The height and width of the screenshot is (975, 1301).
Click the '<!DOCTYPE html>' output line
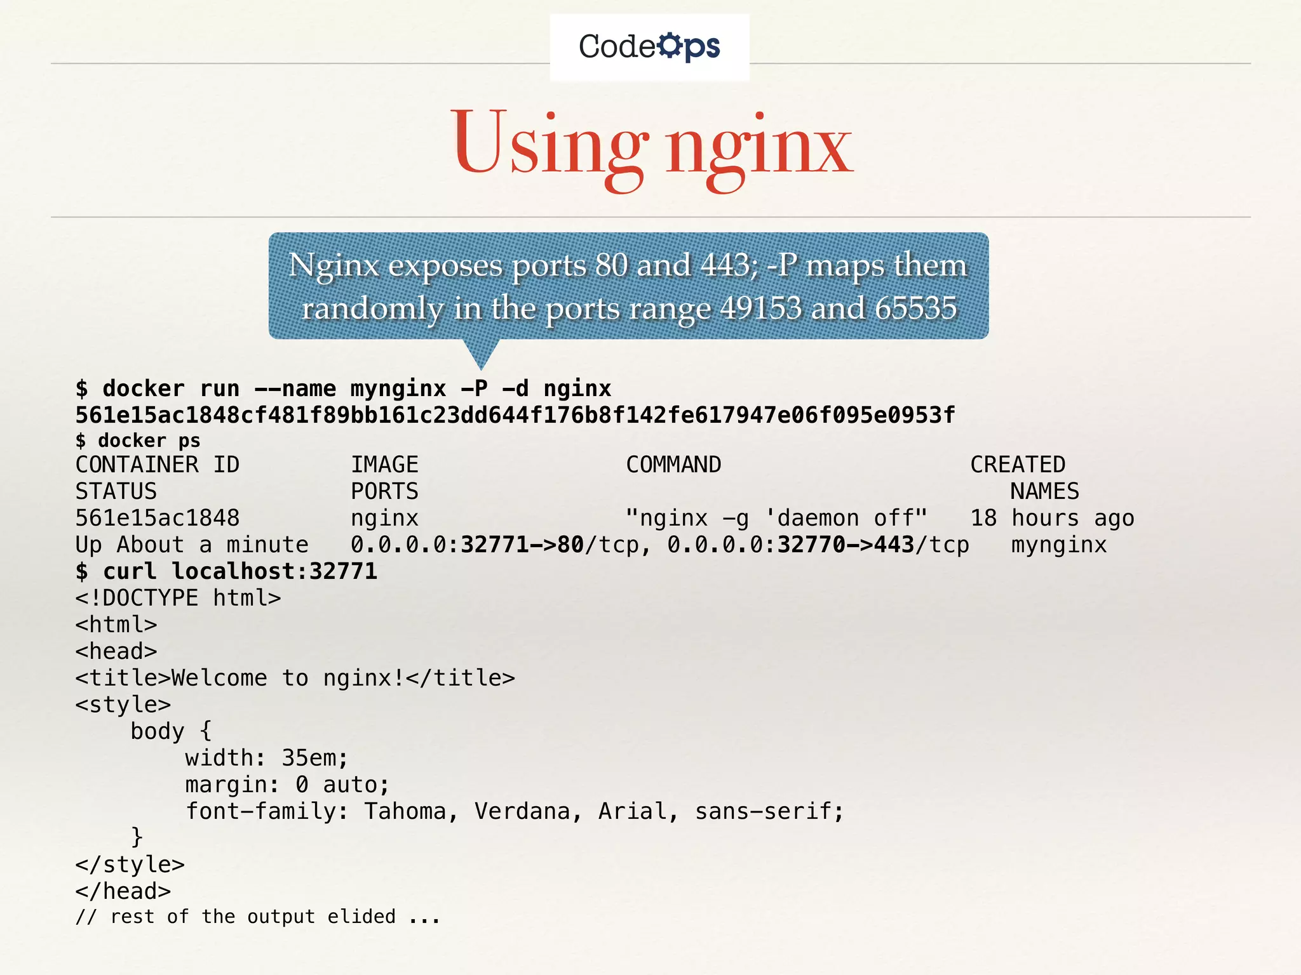178,598
